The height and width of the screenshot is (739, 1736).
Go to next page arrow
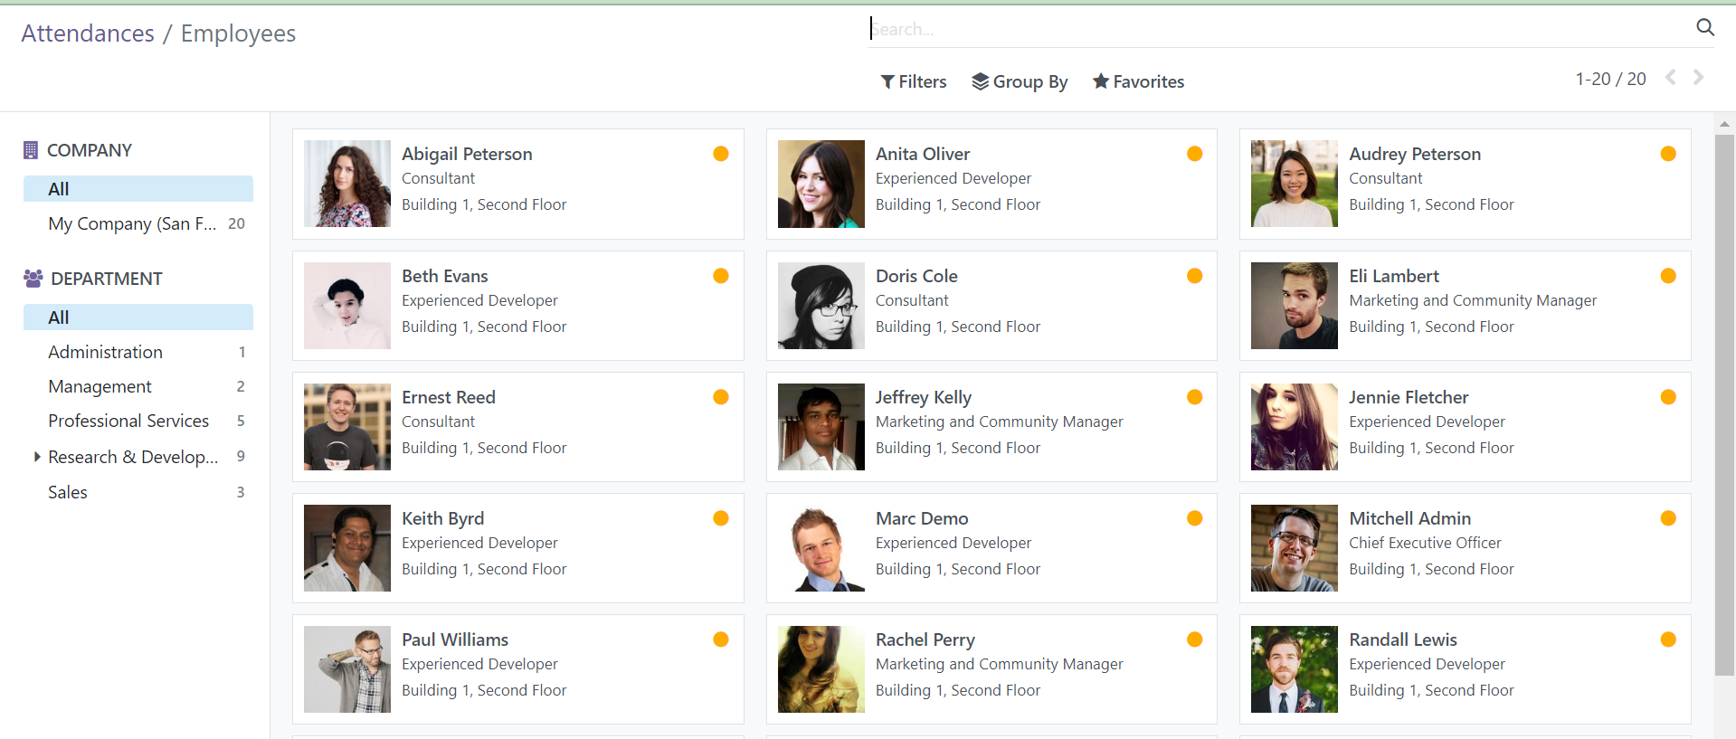pyautogui.click(x=1698, y=78)
